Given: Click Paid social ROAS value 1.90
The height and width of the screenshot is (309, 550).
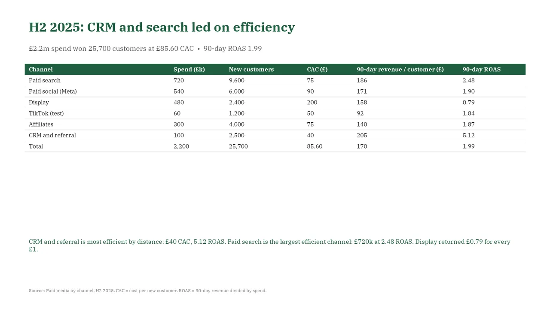Looking at the screenshot, I should point(469,91).
